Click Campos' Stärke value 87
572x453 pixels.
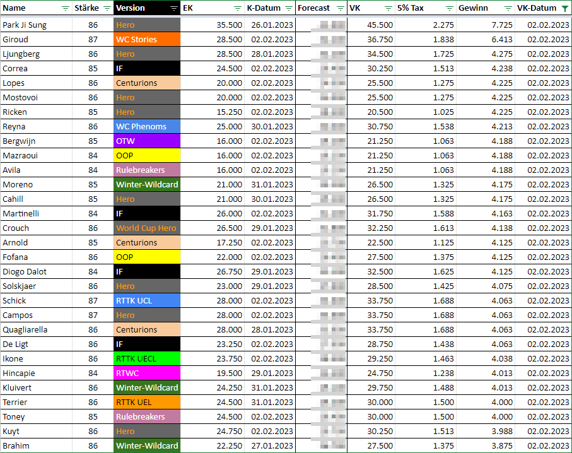point(93,315)
